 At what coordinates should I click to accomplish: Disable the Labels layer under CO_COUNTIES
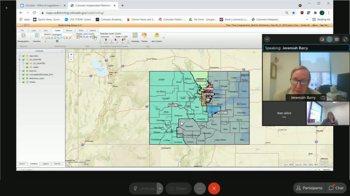27,67
